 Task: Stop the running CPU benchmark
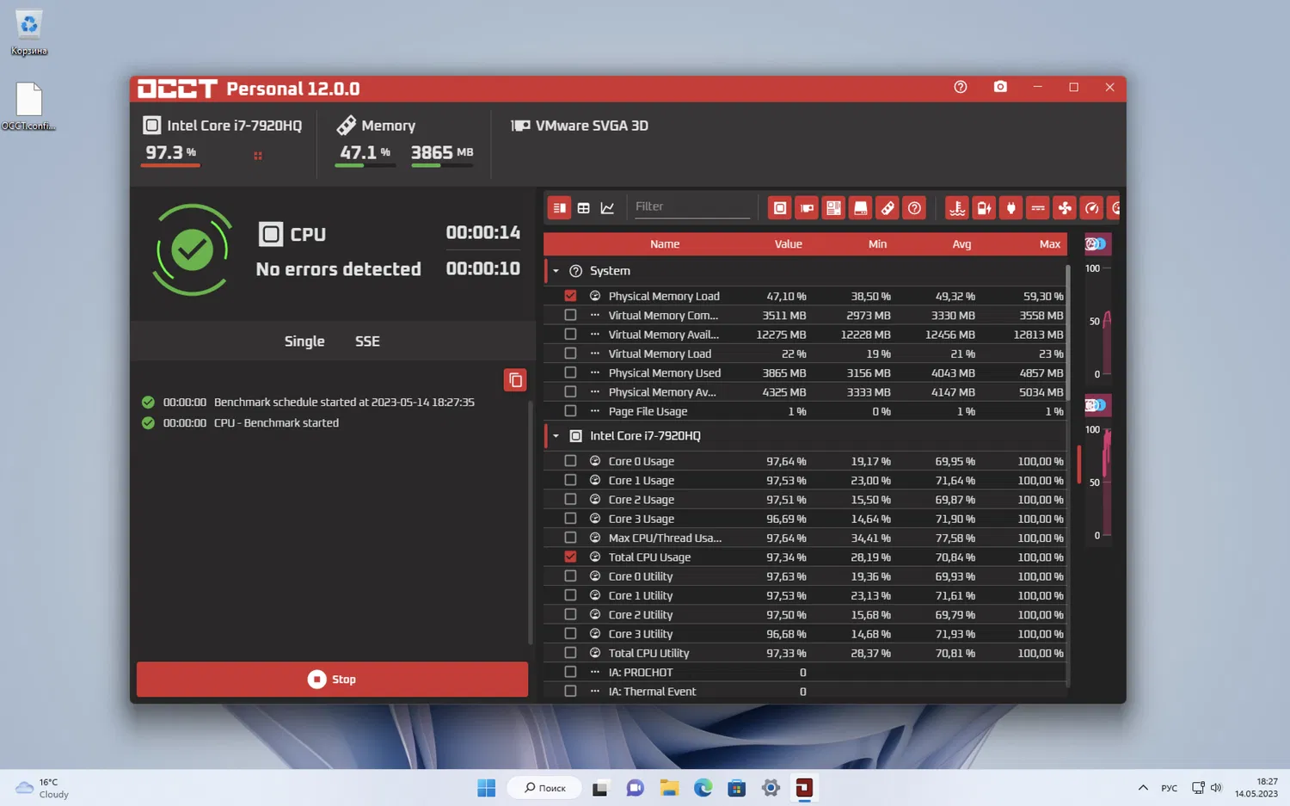tap(332, 680)
